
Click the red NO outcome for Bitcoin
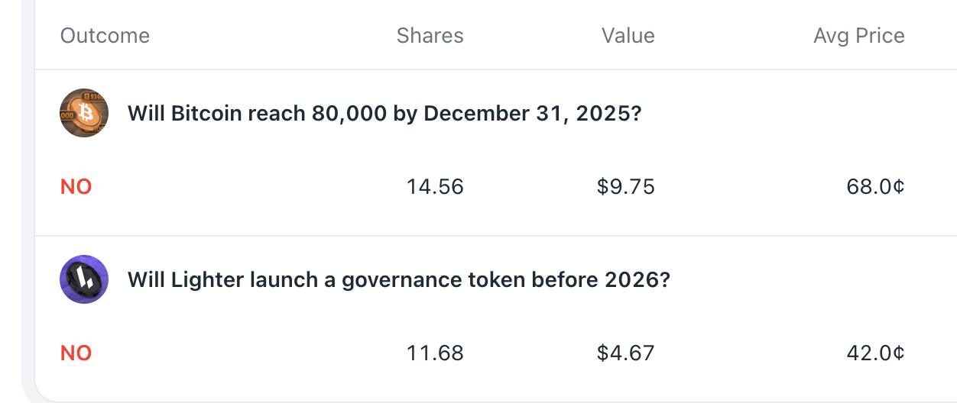76,187
